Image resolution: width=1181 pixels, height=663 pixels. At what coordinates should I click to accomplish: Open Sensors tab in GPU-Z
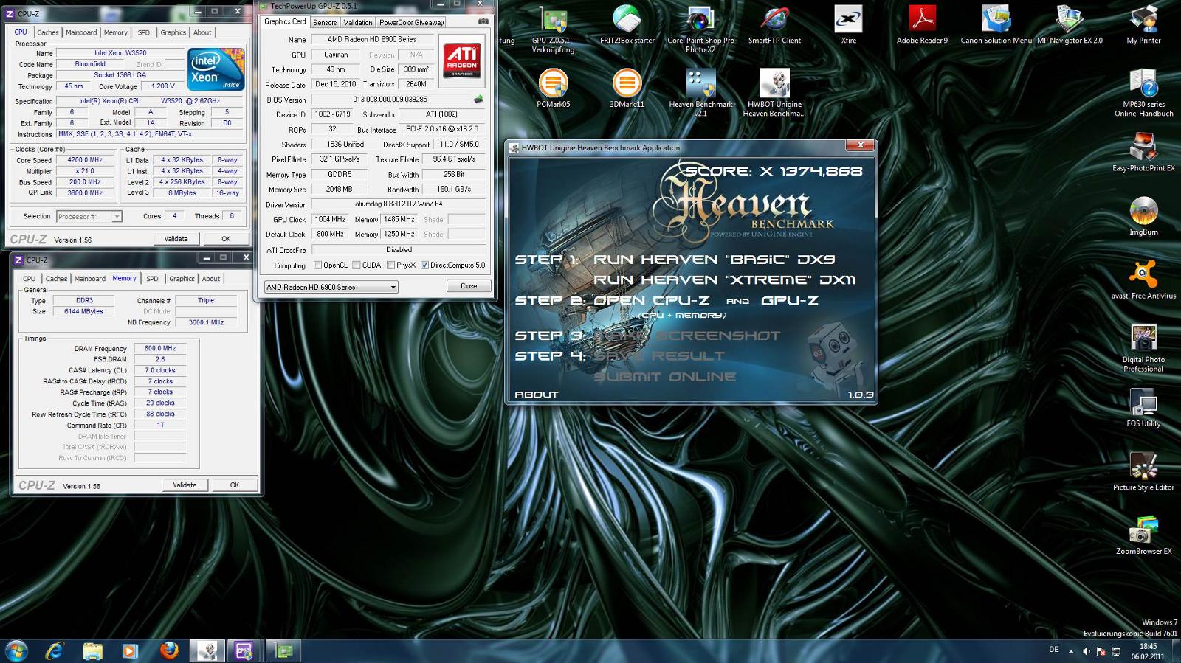325,23
